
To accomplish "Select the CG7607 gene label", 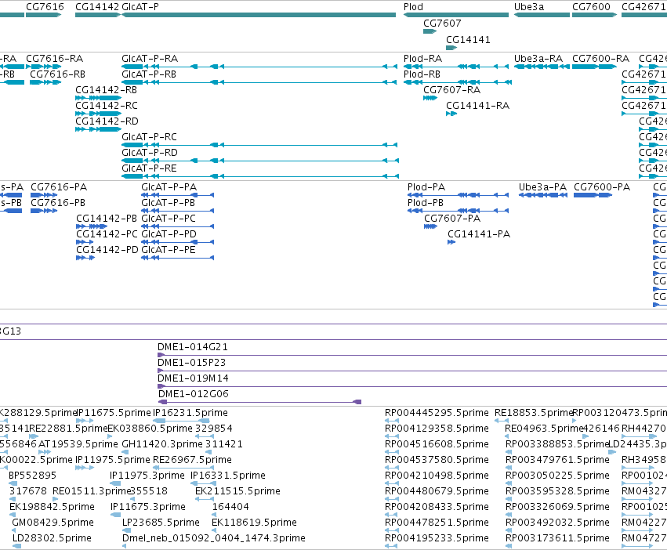I will pos(442,24).
